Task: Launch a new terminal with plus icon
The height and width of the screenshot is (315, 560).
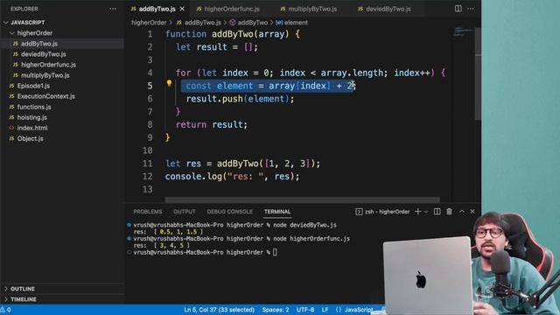Action: pos(418,212)
